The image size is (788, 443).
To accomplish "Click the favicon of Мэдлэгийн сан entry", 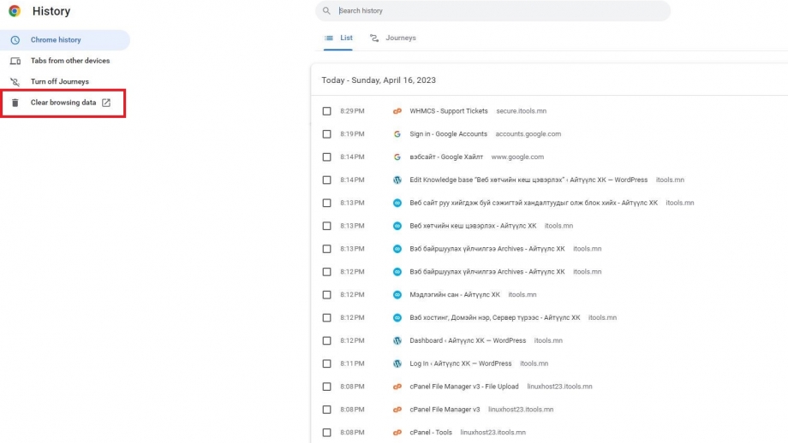I will [x=397, y=294].
